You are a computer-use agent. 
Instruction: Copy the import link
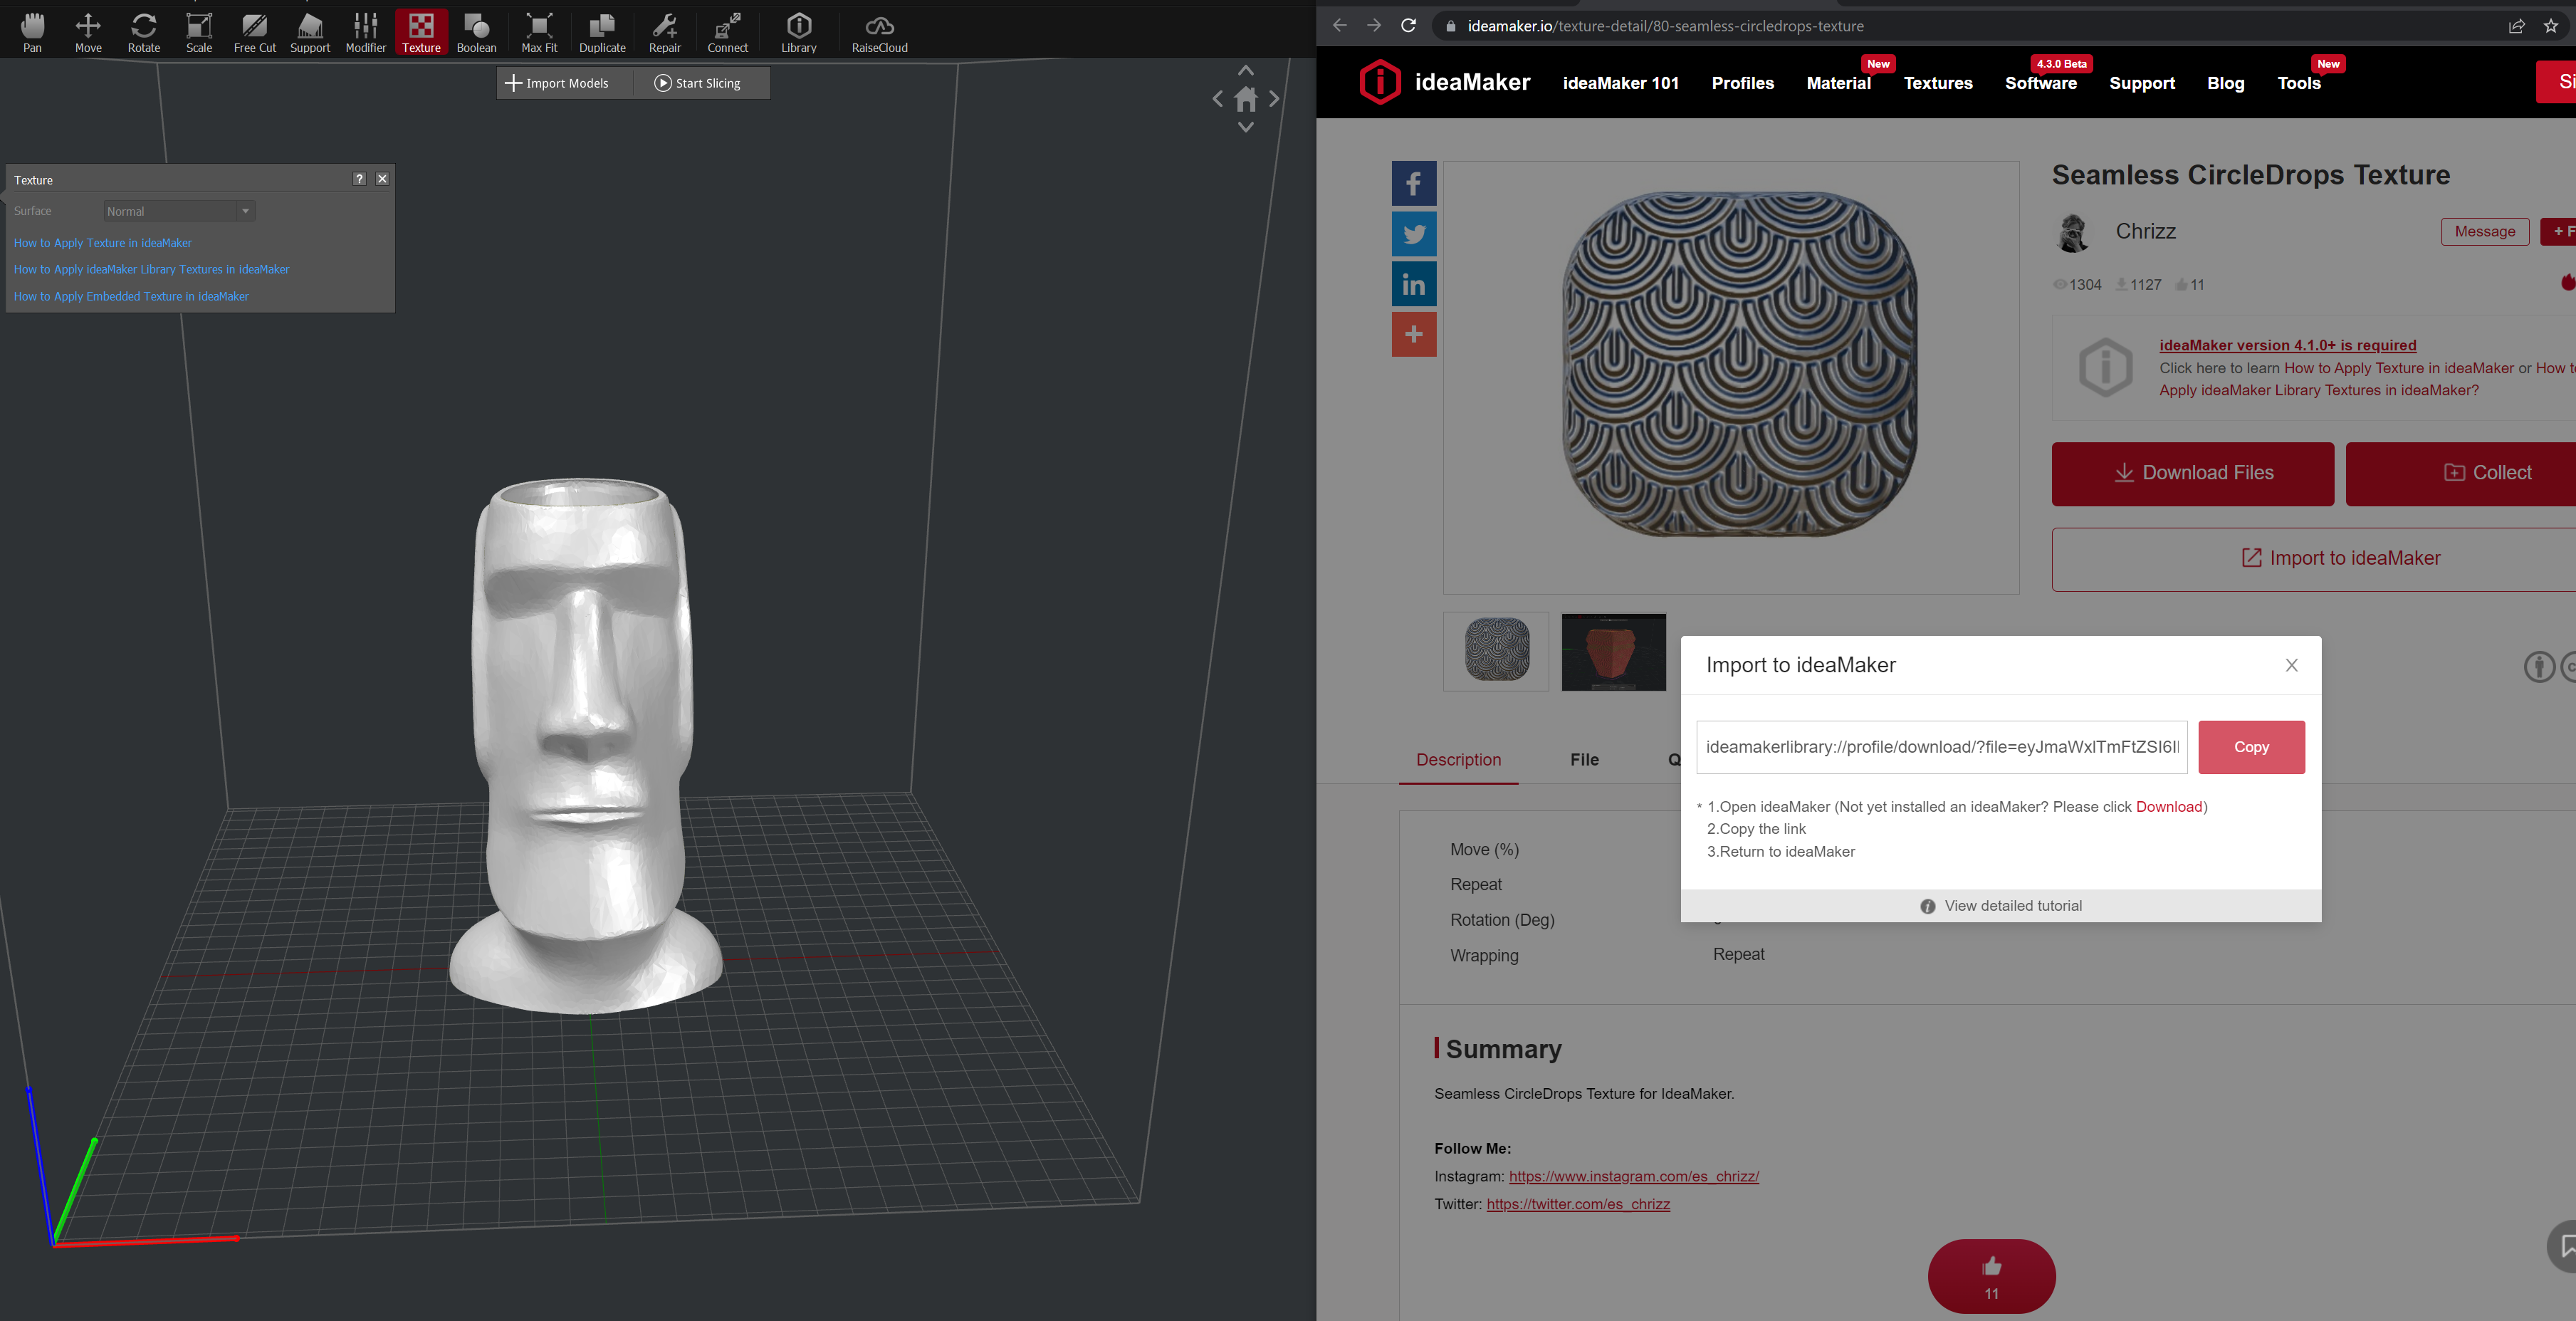pos(2251,747)
